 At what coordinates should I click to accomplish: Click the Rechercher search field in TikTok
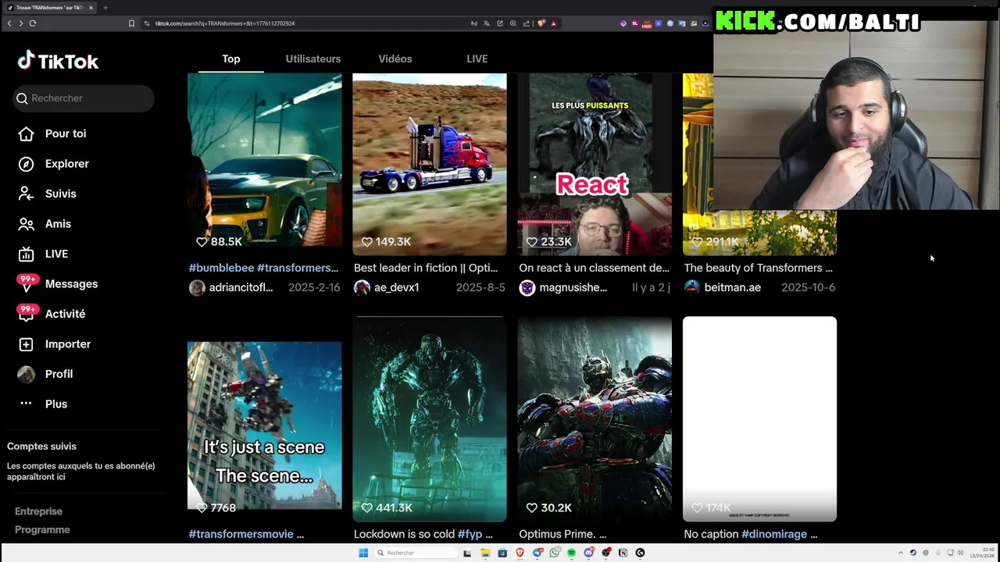click(x=84, y=98)
